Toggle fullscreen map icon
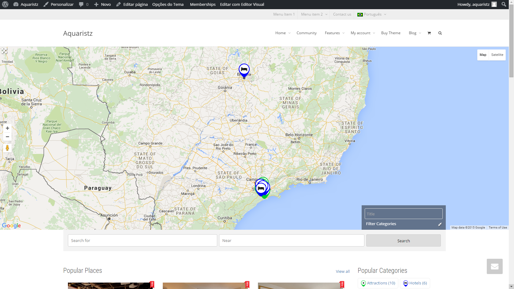This screenshot has height=289, width=514. [4, 51]
